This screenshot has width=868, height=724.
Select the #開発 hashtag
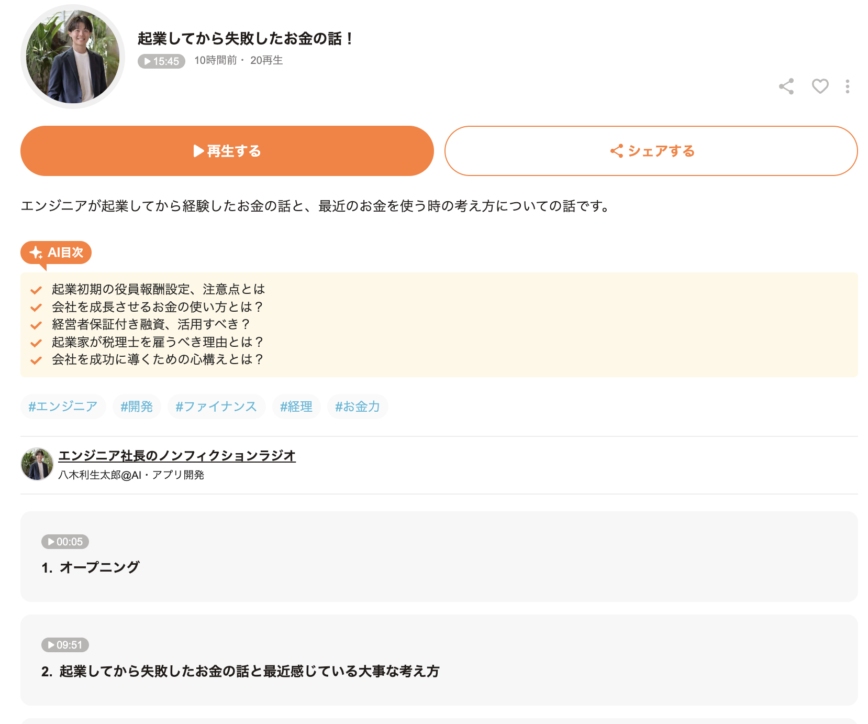coord(137,407)
